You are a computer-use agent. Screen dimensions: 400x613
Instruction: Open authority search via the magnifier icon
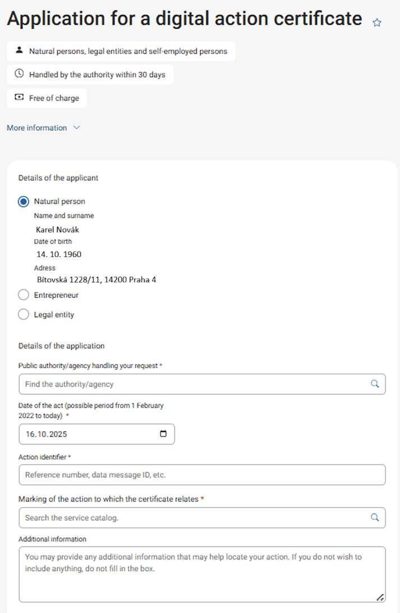(374, 384)
